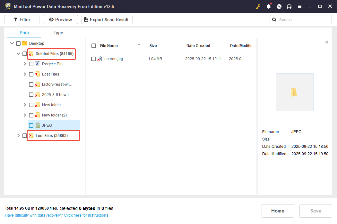Click the search magnifier icon
The height and width of the screenshot is (224, 337).
(x=274, y=20)
